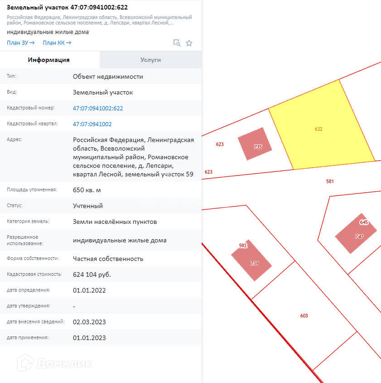381x383 pixels.
Task: Open cadastral quarter 47:07:0941002 link
Action: (92, 124)
